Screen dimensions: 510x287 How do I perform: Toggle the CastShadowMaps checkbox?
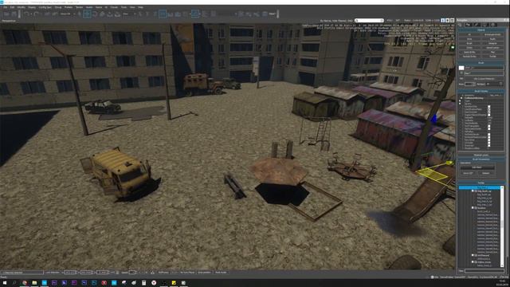(488, 109)
